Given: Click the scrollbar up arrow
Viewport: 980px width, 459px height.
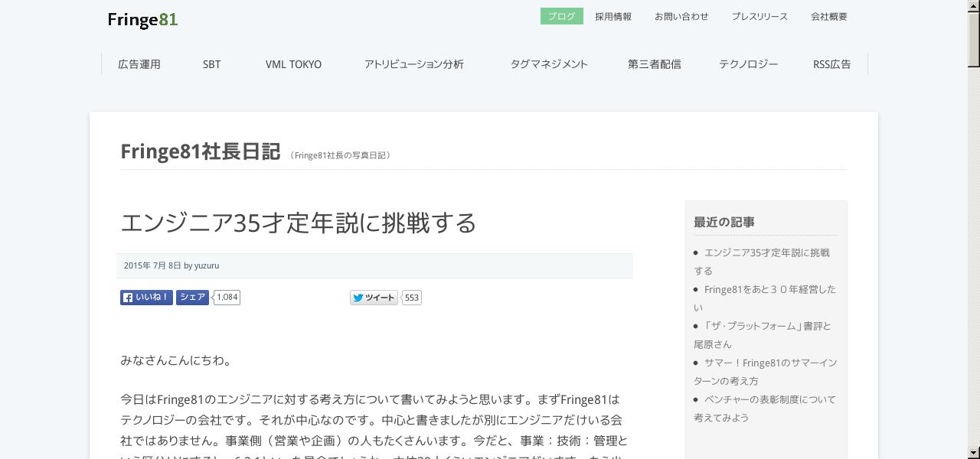Looking at the screenshot, I should (974, 5).
